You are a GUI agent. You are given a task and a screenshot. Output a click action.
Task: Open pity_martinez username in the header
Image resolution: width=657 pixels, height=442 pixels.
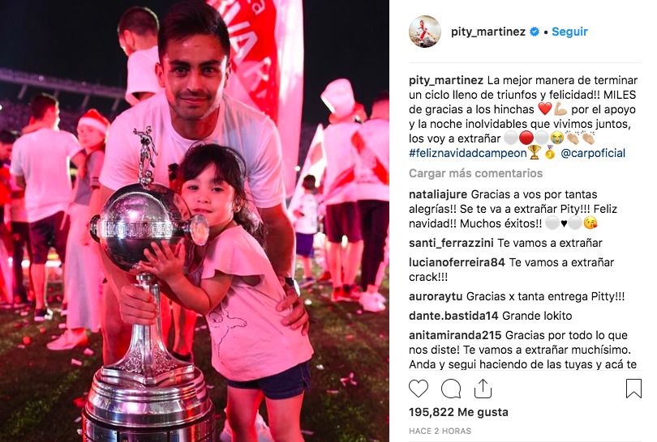pos(488,32)
